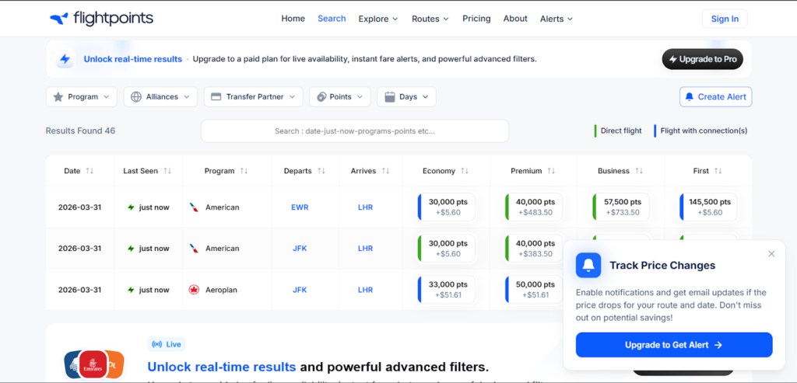Sort by Arrives column arrows
The width and height of the screenshot is (797, 383).
385,171
